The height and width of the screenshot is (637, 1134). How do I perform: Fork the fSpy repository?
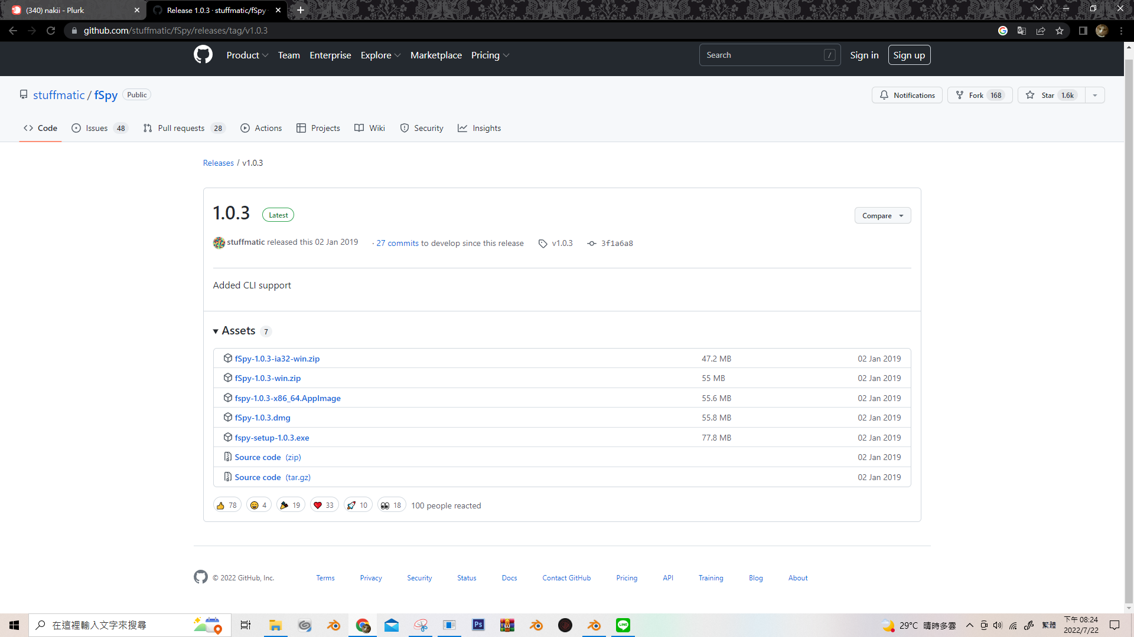coord(980,95)
